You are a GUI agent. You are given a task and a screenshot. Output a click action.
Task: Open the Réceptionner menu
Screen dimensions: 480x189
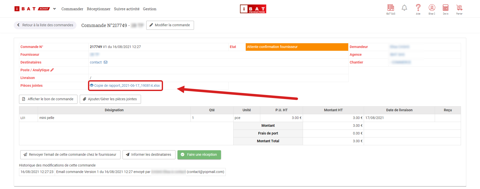click(98, 9)
